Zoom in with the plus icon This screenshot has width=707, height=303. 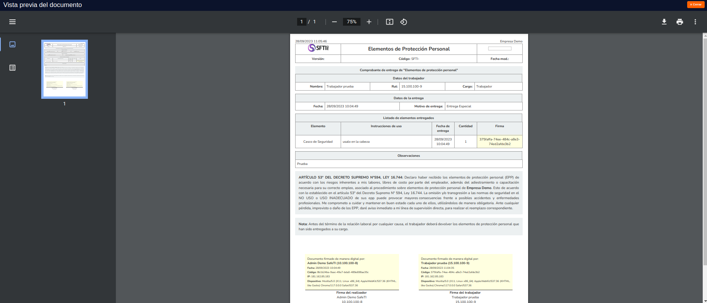(369, 22)
